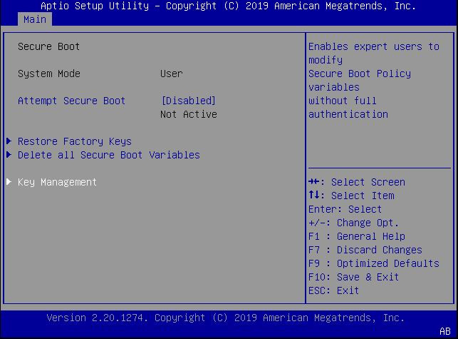Click the Secure Boot section heading
Screen dimensions: 458x339
click(48, 46)
